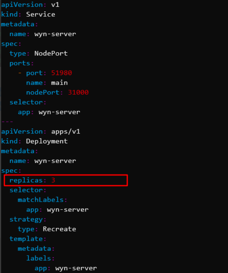Viewport: 228px width, 273px height.
Task: Click the 'kind: Deployment' text
Action: pyautogui.click(x=34, y=141)
